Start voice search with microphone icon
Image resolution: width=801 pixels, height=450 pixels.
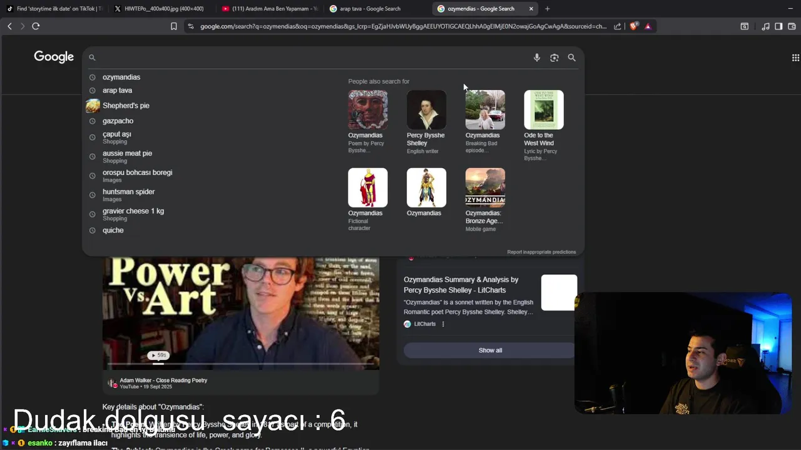coord(536,57)
